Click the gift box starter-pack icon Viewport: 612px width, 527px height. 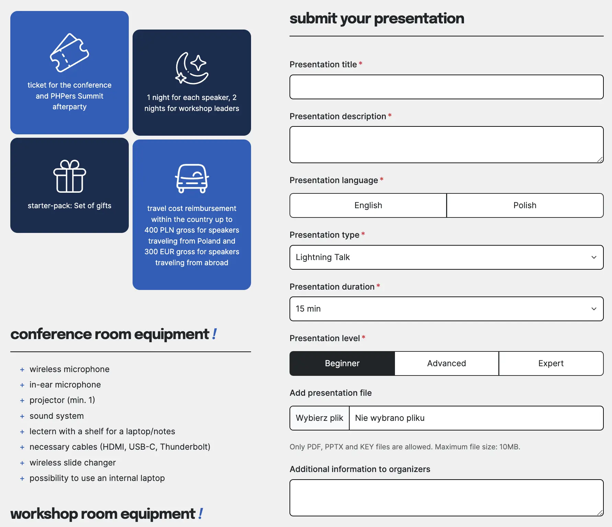(69, 176)
